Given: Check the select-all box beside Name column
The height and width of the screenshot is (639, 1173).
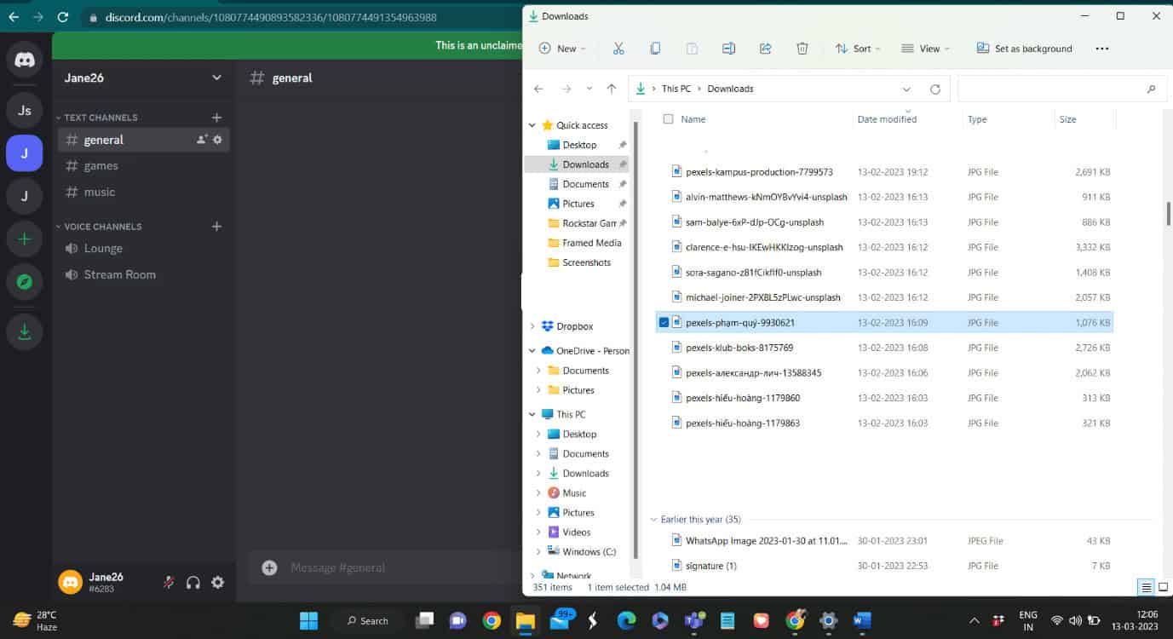Looking at the screenshot, I should click(668, 119).
